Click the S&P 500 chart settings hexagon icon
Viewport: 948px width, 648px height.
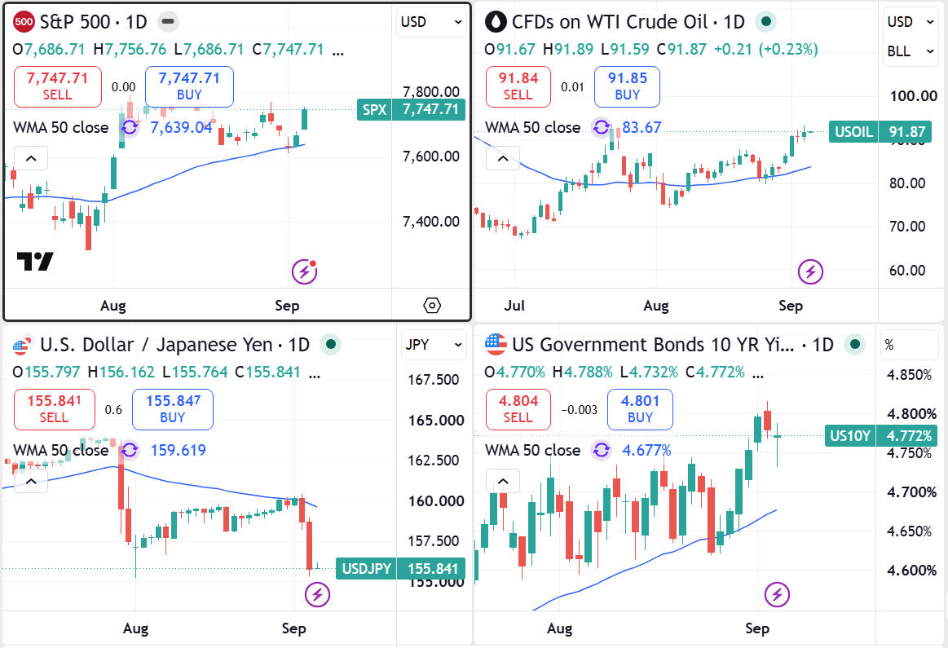click(x=432, y=306)
